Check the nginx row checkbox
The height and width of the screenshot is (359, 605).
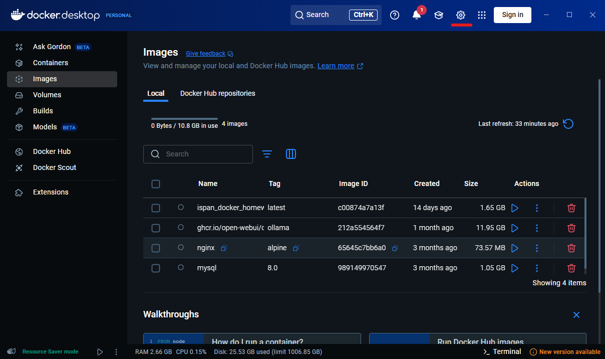(x=156, y=248)
